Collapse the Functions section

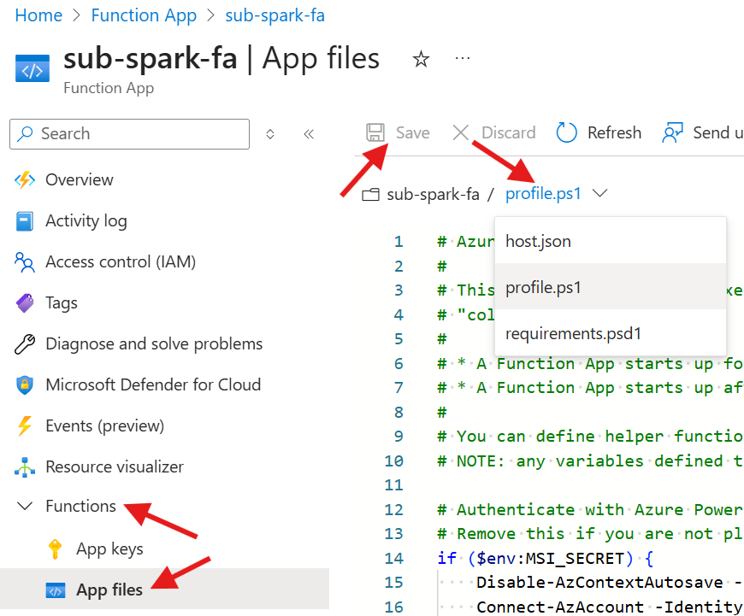coord(25,507)
